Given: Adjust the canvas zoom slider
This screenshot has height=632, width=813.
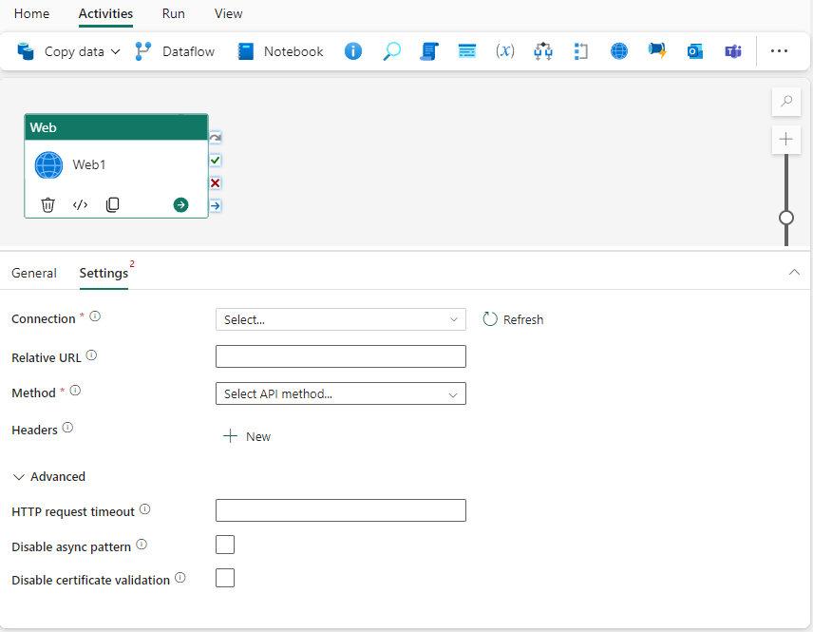Looking at the screenshot, I should pos(785,218).
